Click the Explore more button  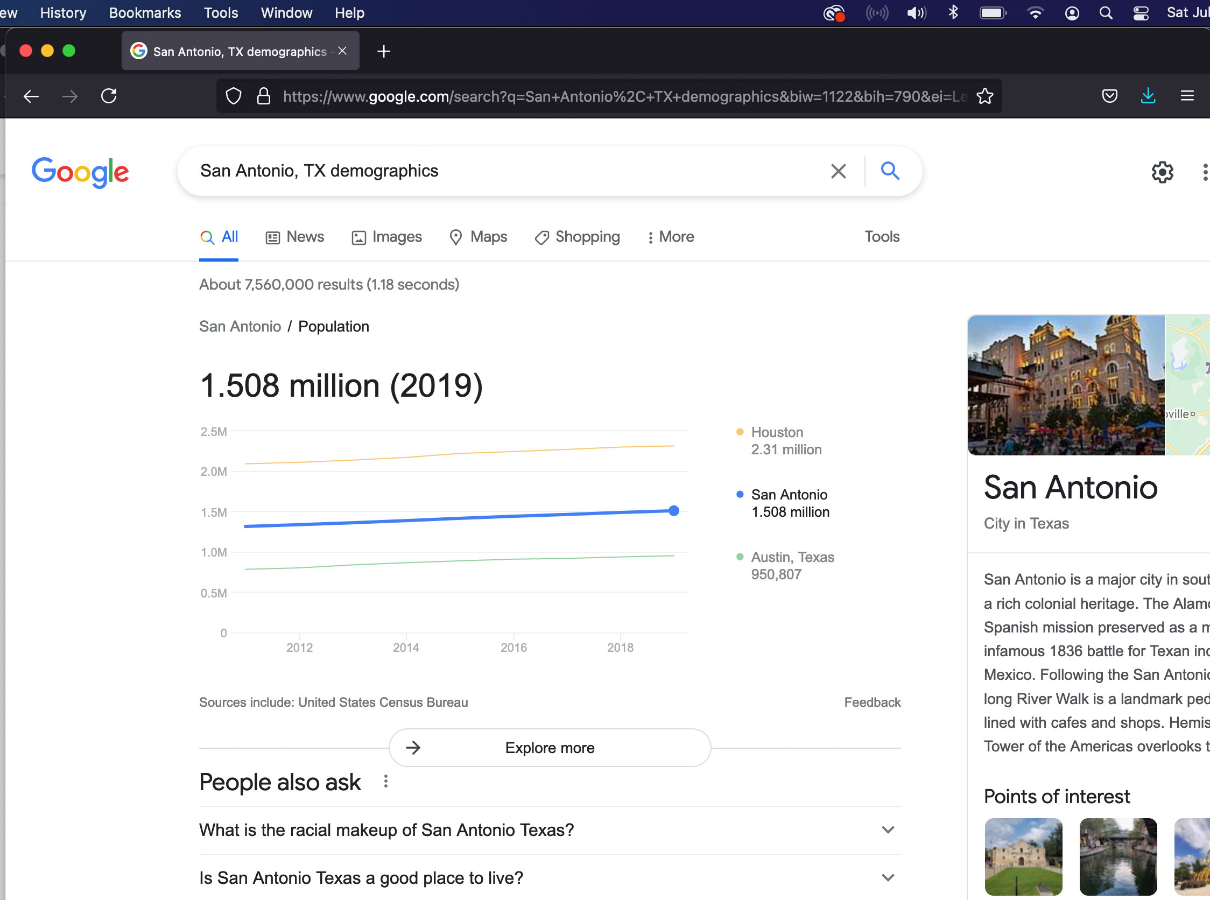tap(550, 748)
